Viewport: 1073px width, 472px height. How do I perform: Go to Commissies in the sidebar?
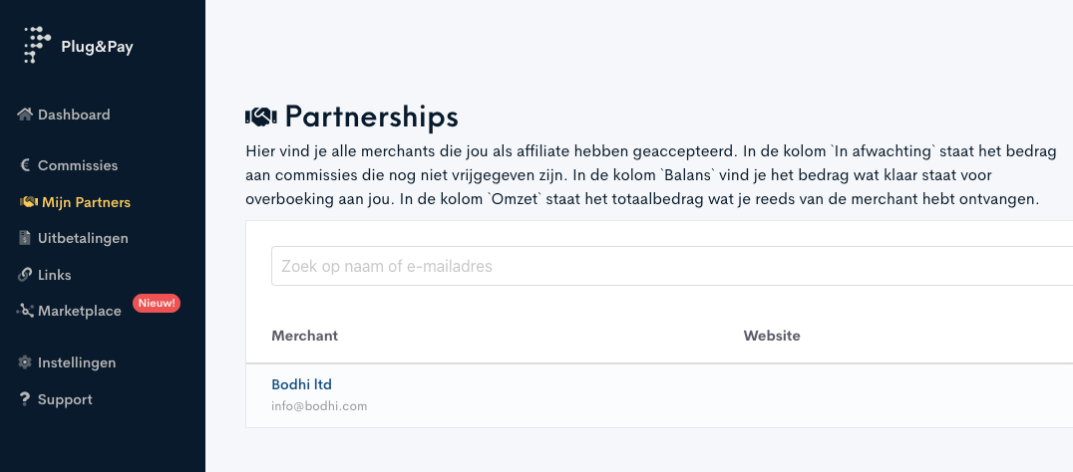tap(78, 165)
